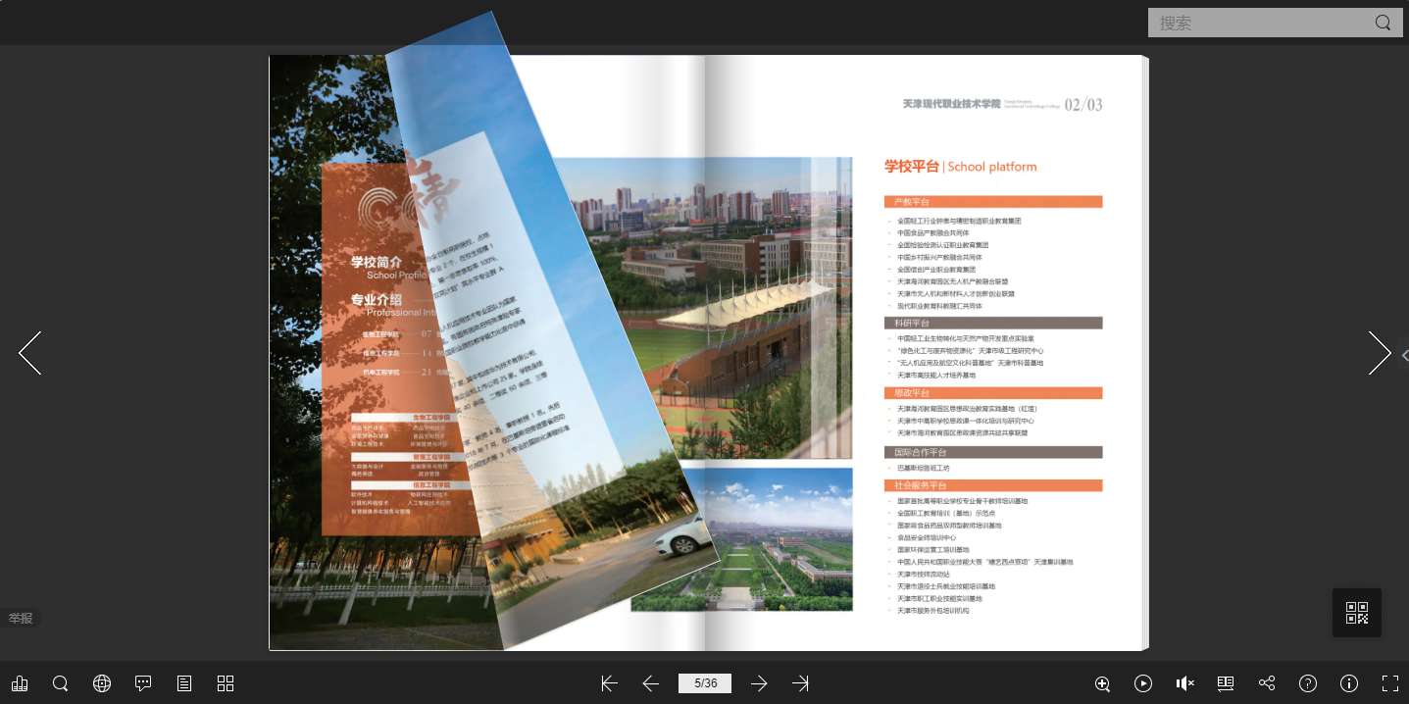Show the page thumbnails grid
Viewport: 1409px width, 704px height.
tap(226, 683)
